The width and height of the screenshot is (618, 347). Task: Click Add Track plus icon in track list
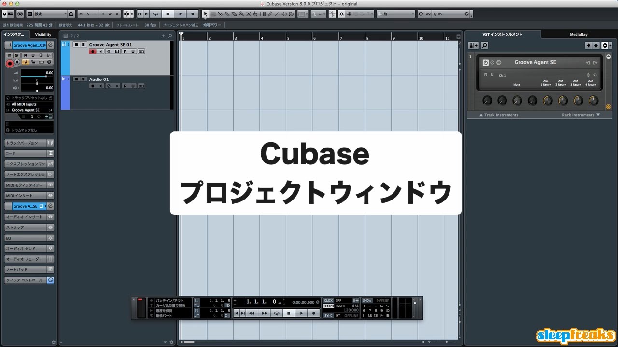[x=163, y=36]
